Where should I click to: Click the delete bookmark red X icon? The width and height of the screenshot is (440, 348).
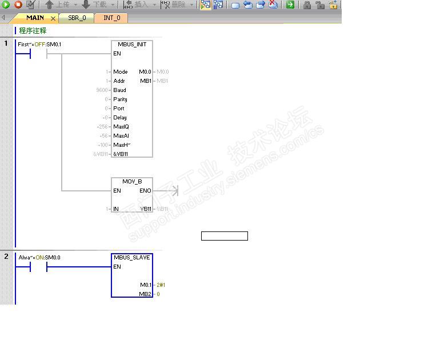[x=273, y=5]
